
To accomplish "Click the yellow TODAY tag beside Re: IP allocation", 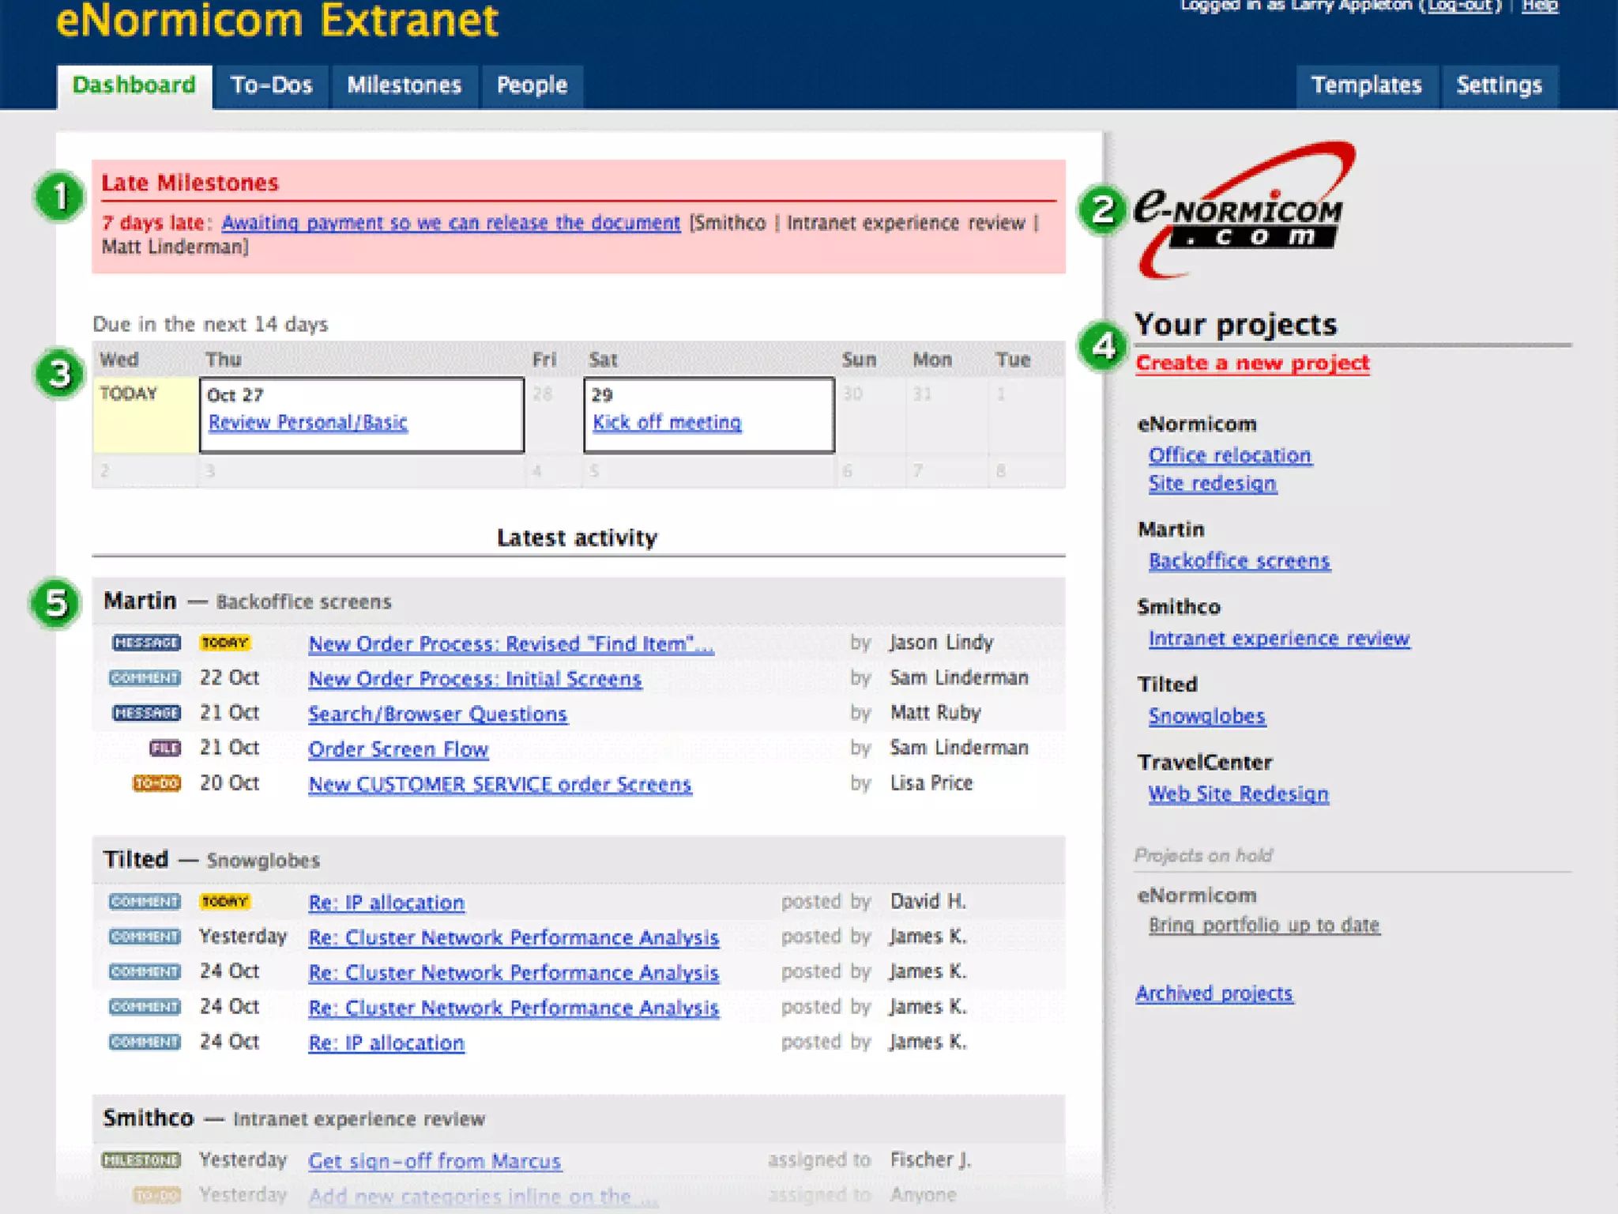I will click(x=224, y=902).
